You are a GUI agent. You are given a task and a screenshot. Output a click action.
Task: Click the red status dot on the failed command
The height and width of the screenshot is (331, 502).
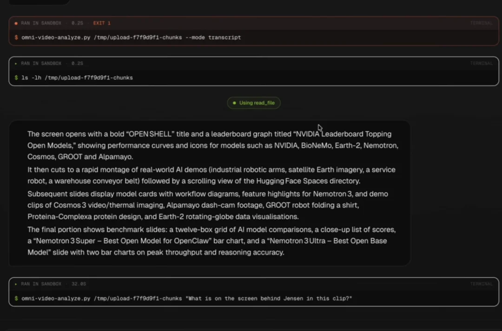(16, 23)
